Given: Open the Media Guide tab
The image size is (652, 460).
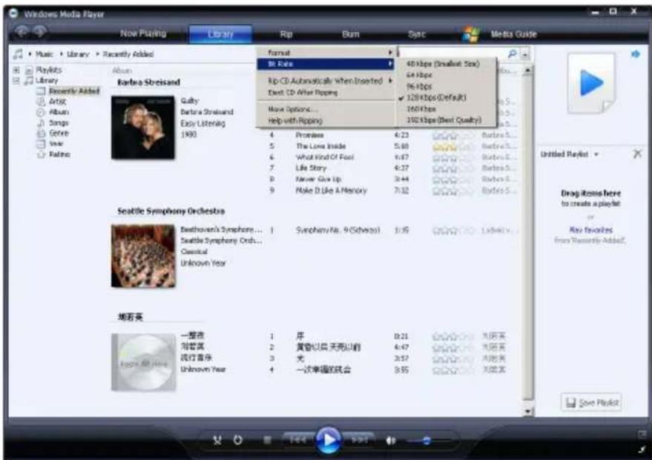Looking at the screenshot, I should (x=513, y=34).
